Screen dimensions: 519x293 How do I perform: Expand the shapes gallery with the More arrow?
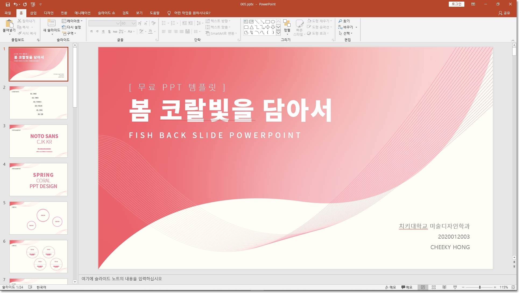[x=278, y=33]
